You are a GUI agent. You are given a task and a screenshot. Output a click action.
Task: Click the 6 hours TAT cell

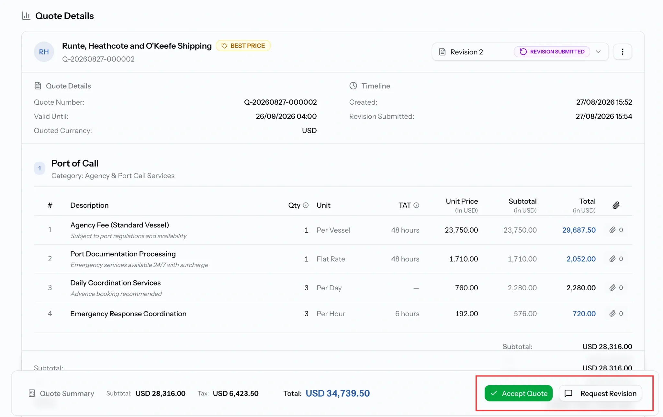pos(407,314)
